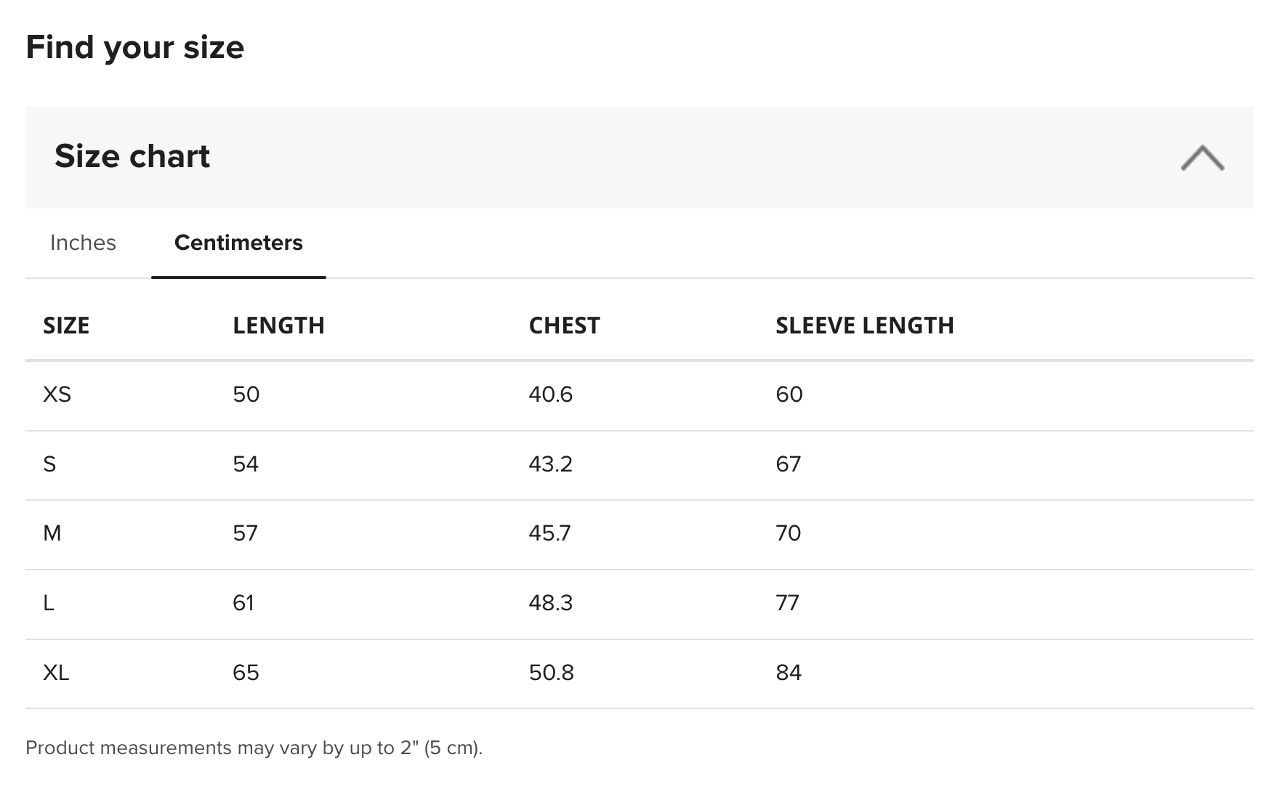Click the S sleeve length value 67
This screenshot has height=789, width=1282.
(788, 464)
